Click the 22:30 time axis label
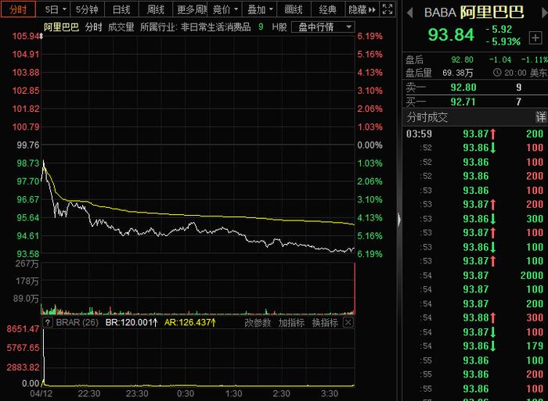Screen dimensions: 548x401 click(x=88, y=394)
